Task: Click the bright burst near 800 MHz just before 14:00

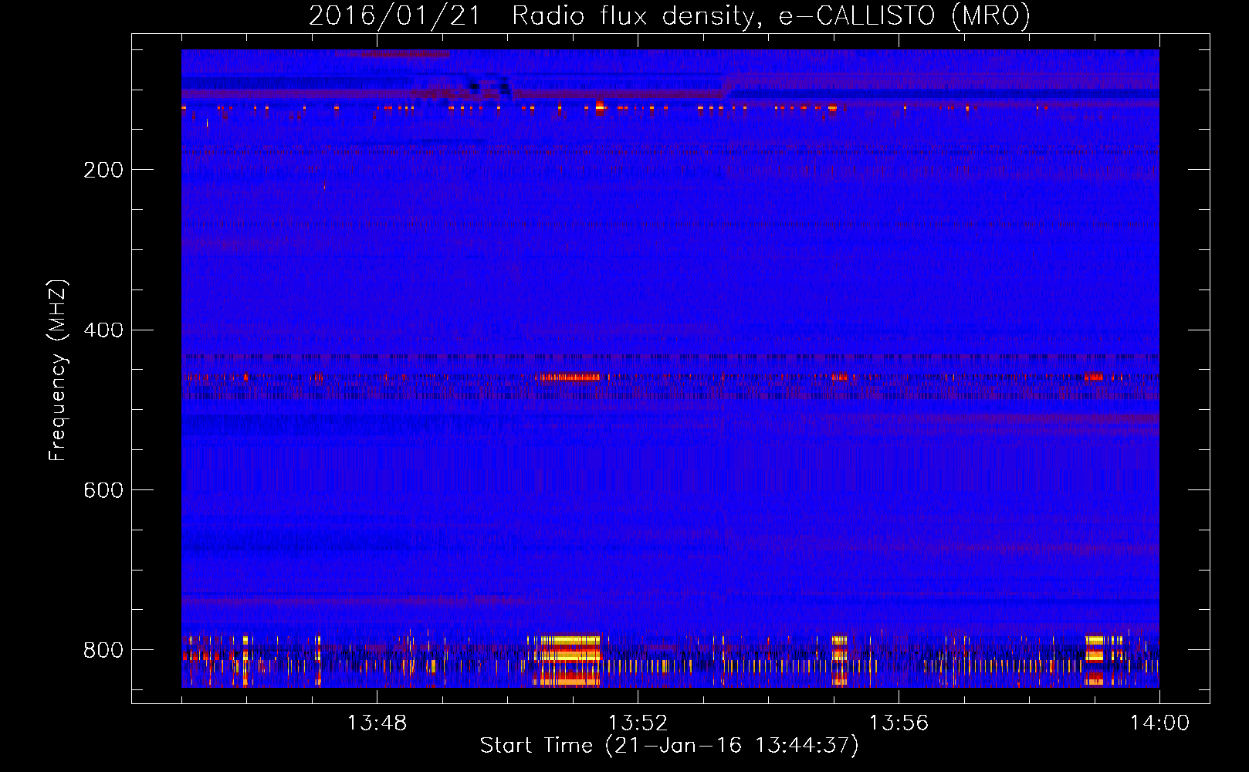Action: pos(1094,660)
